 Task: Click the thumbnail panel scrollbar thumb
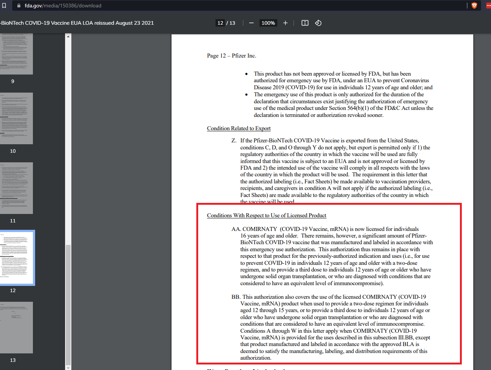pyautogui.click(x=68, y=305)
